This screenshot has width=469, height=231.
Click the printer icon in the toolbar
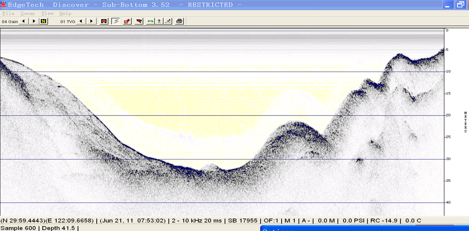pyautogui.click(x=179, y=21)
